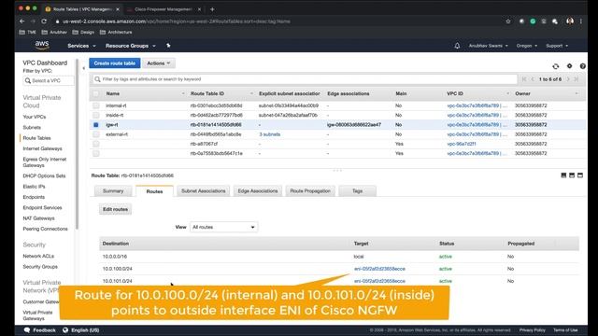This screenshot has height=336, width=598.
Task: Switch to the Route Propagation tab
Action: tap(310, 190)
